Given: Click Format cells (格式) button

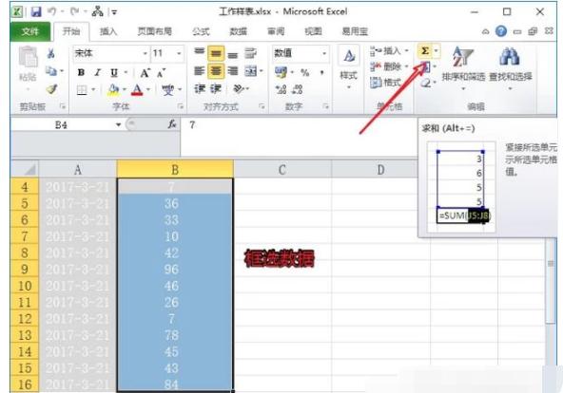Looking at the screenshot, I should tap(385, 83).
